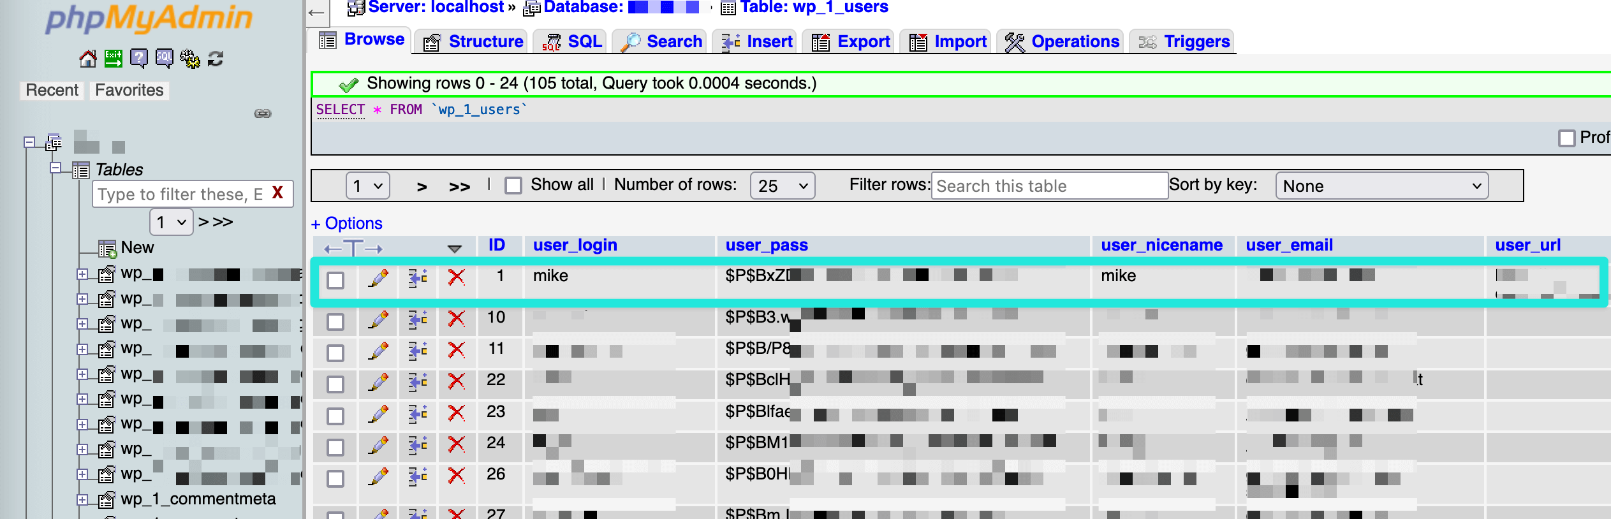Edit the row with ID 10
Screen dimensions: 1611x519
tap(378, 319)
